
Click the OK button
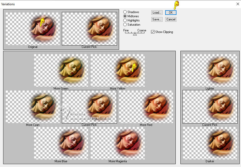(x=171, y=13)
